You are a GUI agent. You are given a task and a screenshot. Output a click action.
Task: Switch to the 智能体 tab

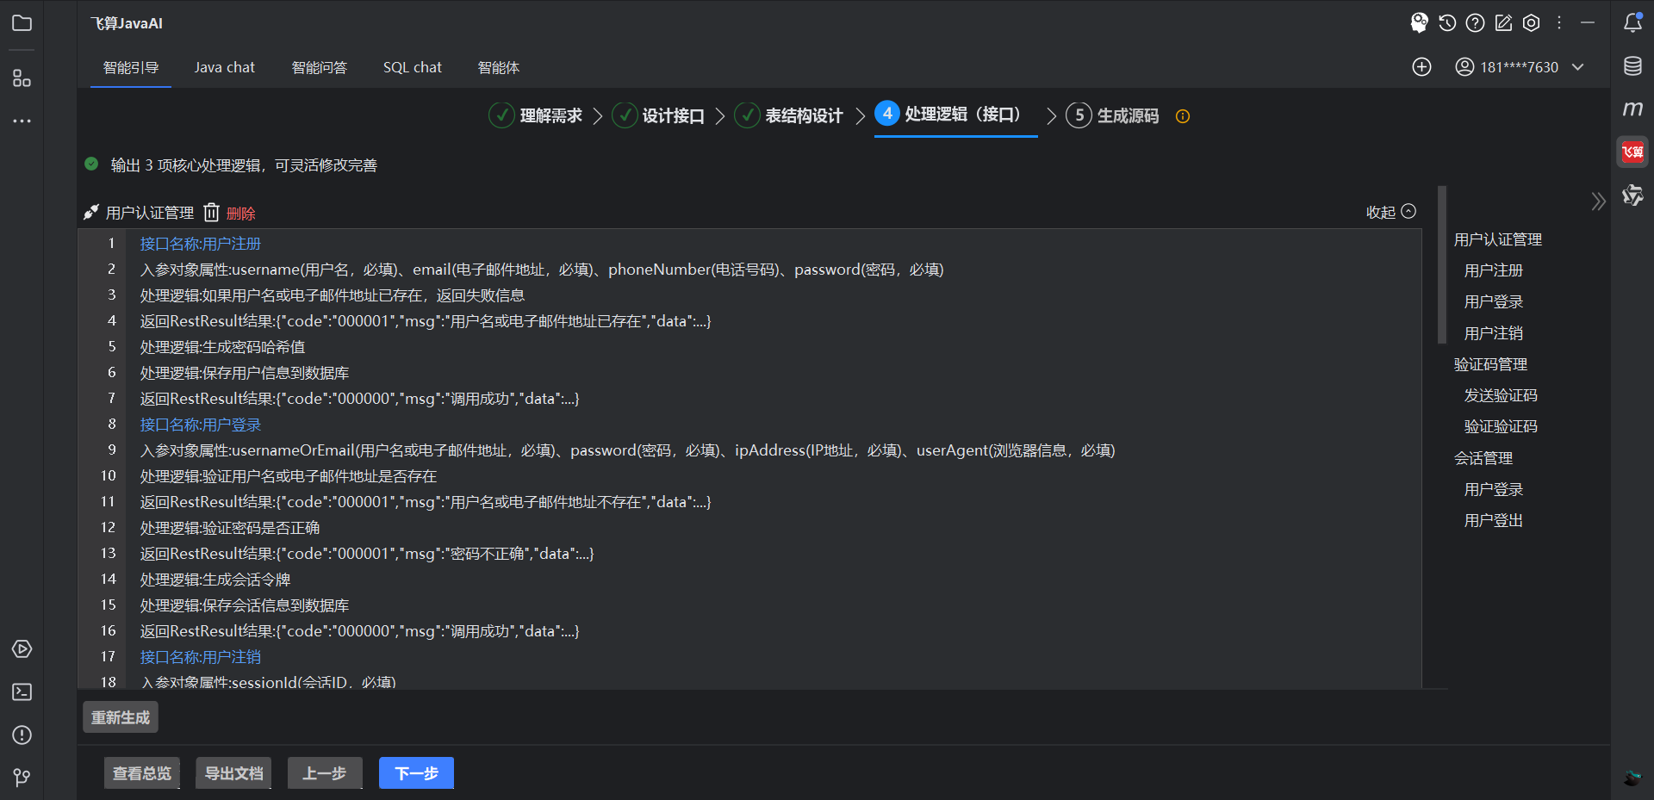[x=499, y=67]
